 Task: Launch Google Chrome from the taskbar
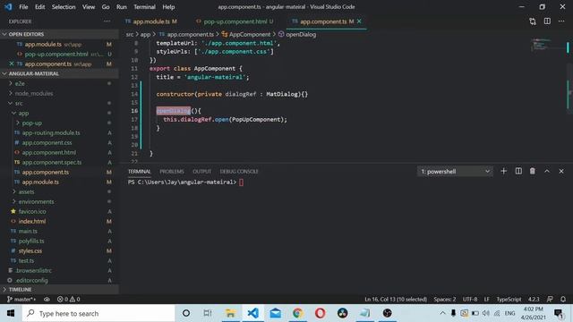click(x=297, y=313)
